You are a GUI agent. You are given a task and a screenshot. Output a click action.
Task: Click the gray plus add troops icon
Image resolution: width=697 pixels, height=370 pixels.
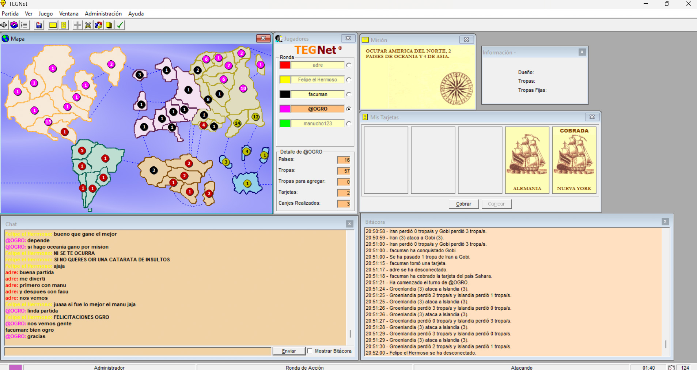tap(77, 25)
